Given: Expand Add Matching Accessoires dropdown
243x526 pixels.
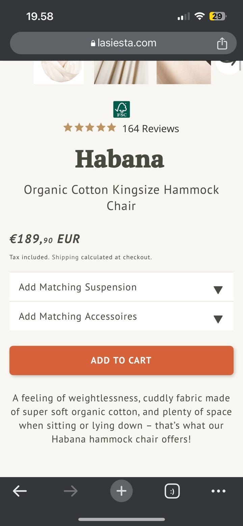Looking at the screenshot, I should click(x=78, y=316).
